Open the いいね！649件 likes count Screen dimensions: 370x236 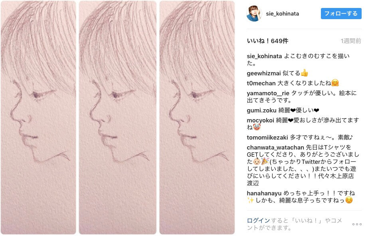click(x=267, y=41)
